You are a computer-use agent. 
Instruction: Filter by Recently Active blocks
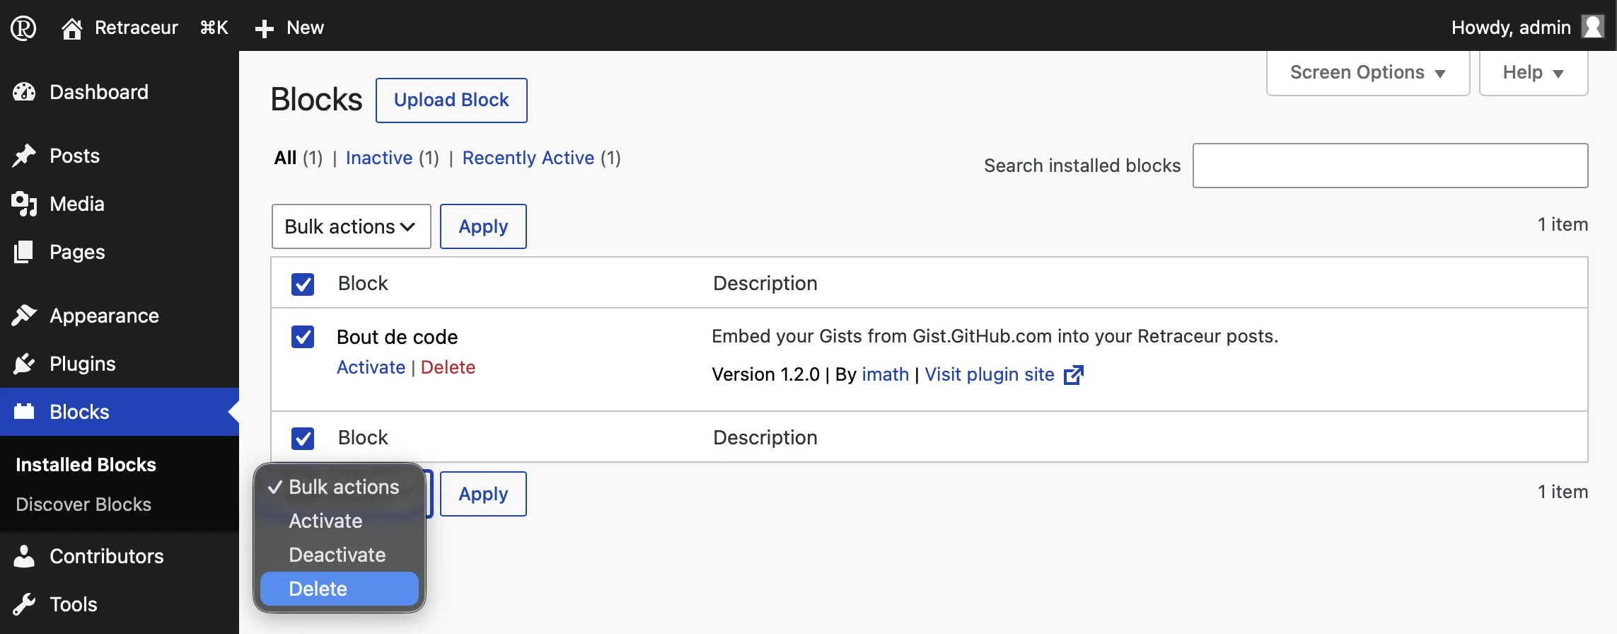pyautogui.click(x=528, y=158)
